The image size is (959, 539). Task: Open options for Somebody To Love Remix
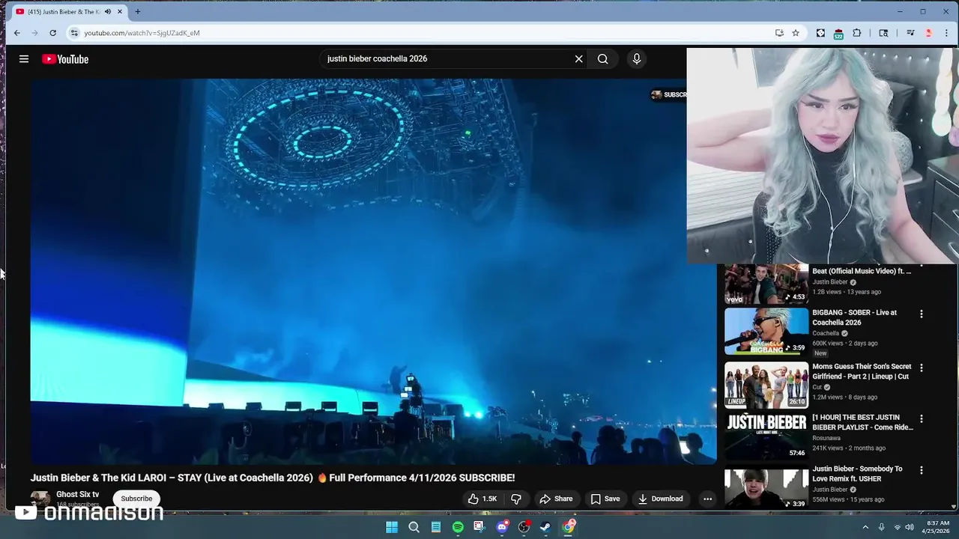pos(922,471)
